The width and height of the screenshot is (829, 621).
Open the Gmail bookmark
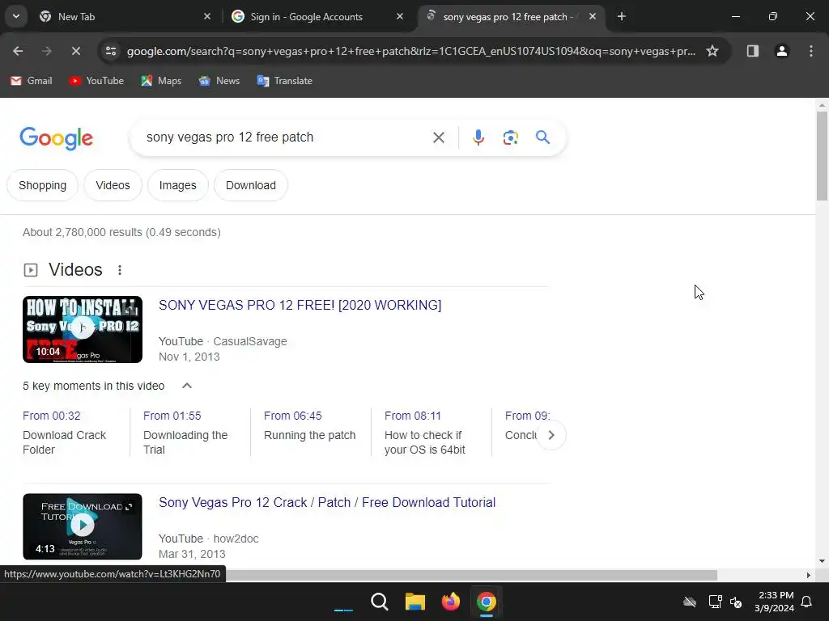click(x=32, y=81)
